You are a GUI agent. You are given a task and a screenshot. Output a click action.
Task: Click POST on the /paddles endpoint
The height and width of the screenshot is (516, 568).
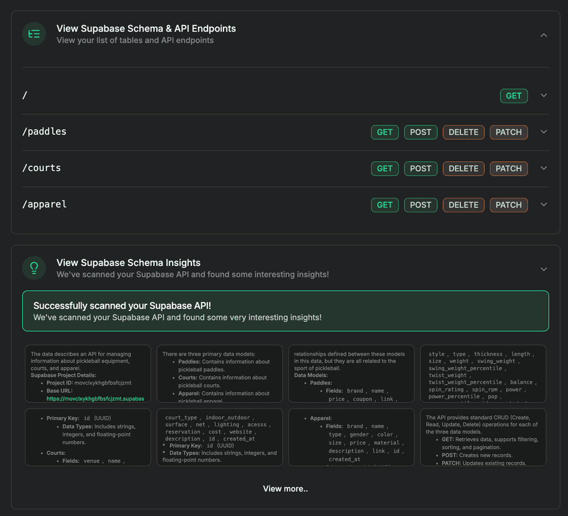(420, 132)
